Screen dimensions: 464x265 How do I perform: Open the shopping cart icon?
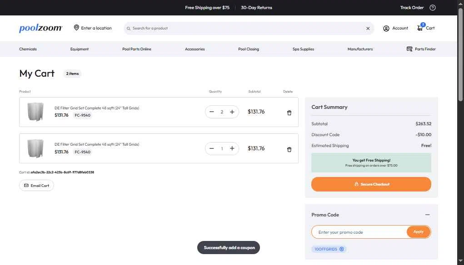pos(420,28)
